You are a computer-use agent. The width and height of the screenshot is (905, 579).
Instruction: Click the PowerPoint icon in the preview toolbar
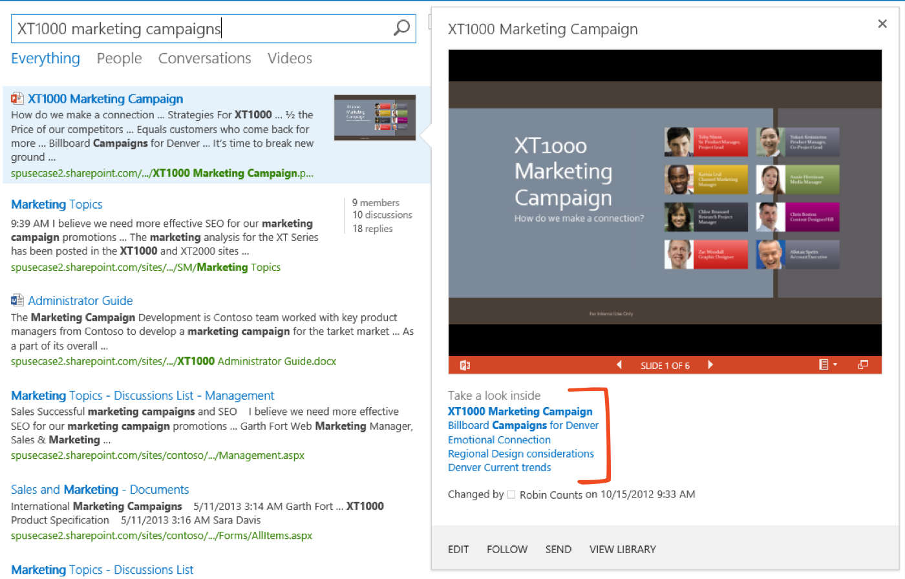(x=465, y=365)
